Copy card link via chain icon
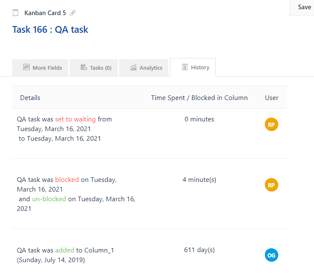Viewport: 314px width, 276px height. click(73, 13)
